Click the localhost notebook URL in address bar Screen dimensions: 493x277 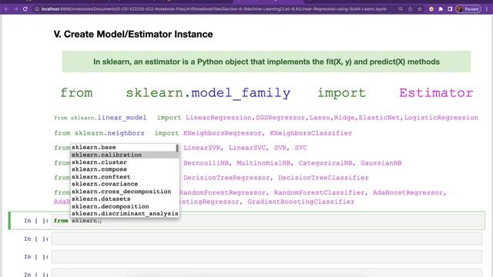[214, 9]
